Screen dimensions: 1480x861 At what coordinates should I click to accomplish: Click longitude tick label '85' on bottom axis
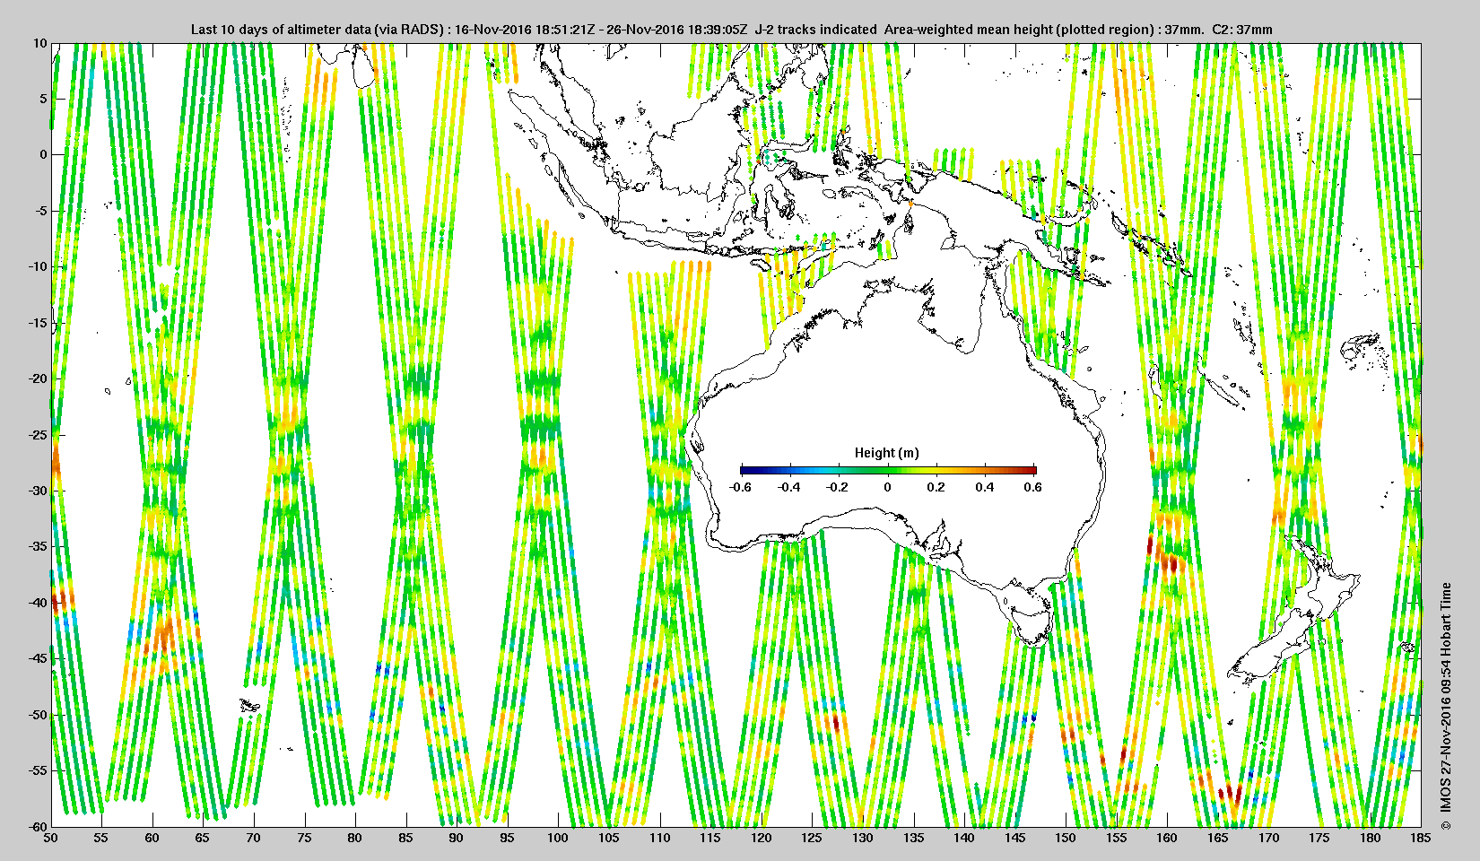pyautogui.click(x=405, y=838)
